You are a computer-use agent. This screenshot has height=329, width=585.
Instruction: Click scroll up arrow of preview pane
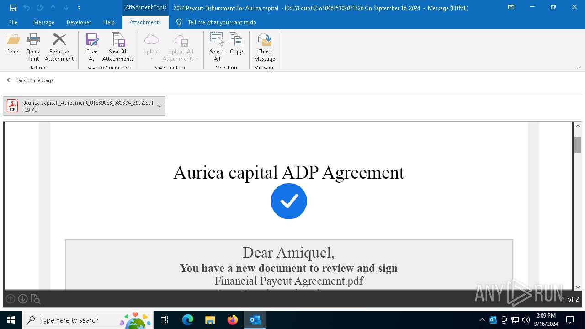click(x=578, y=126)
